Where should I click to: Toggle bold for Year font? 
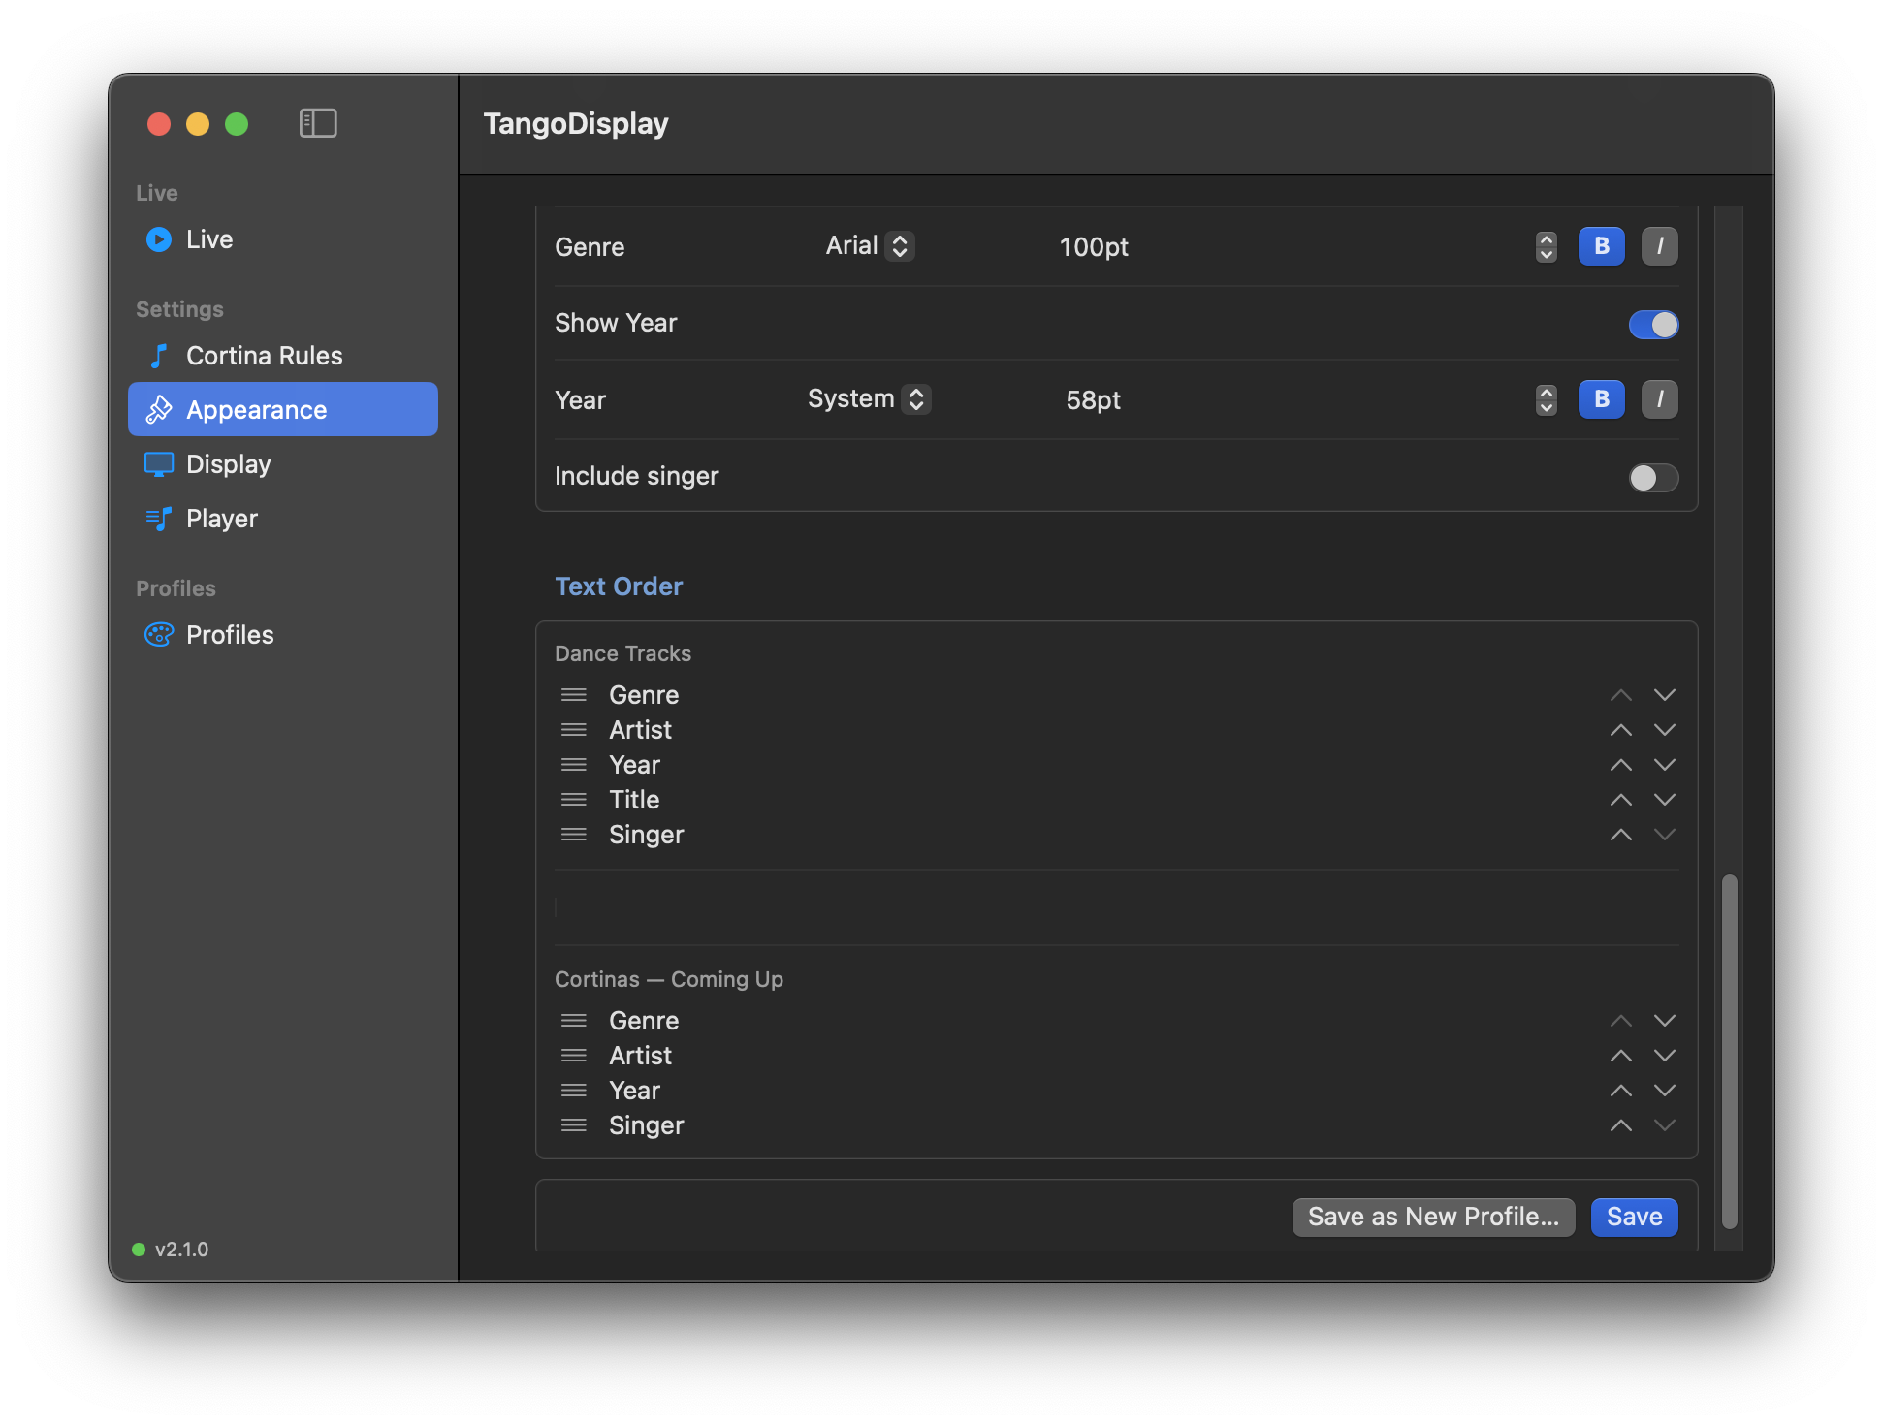click(x=1602, y=399)
